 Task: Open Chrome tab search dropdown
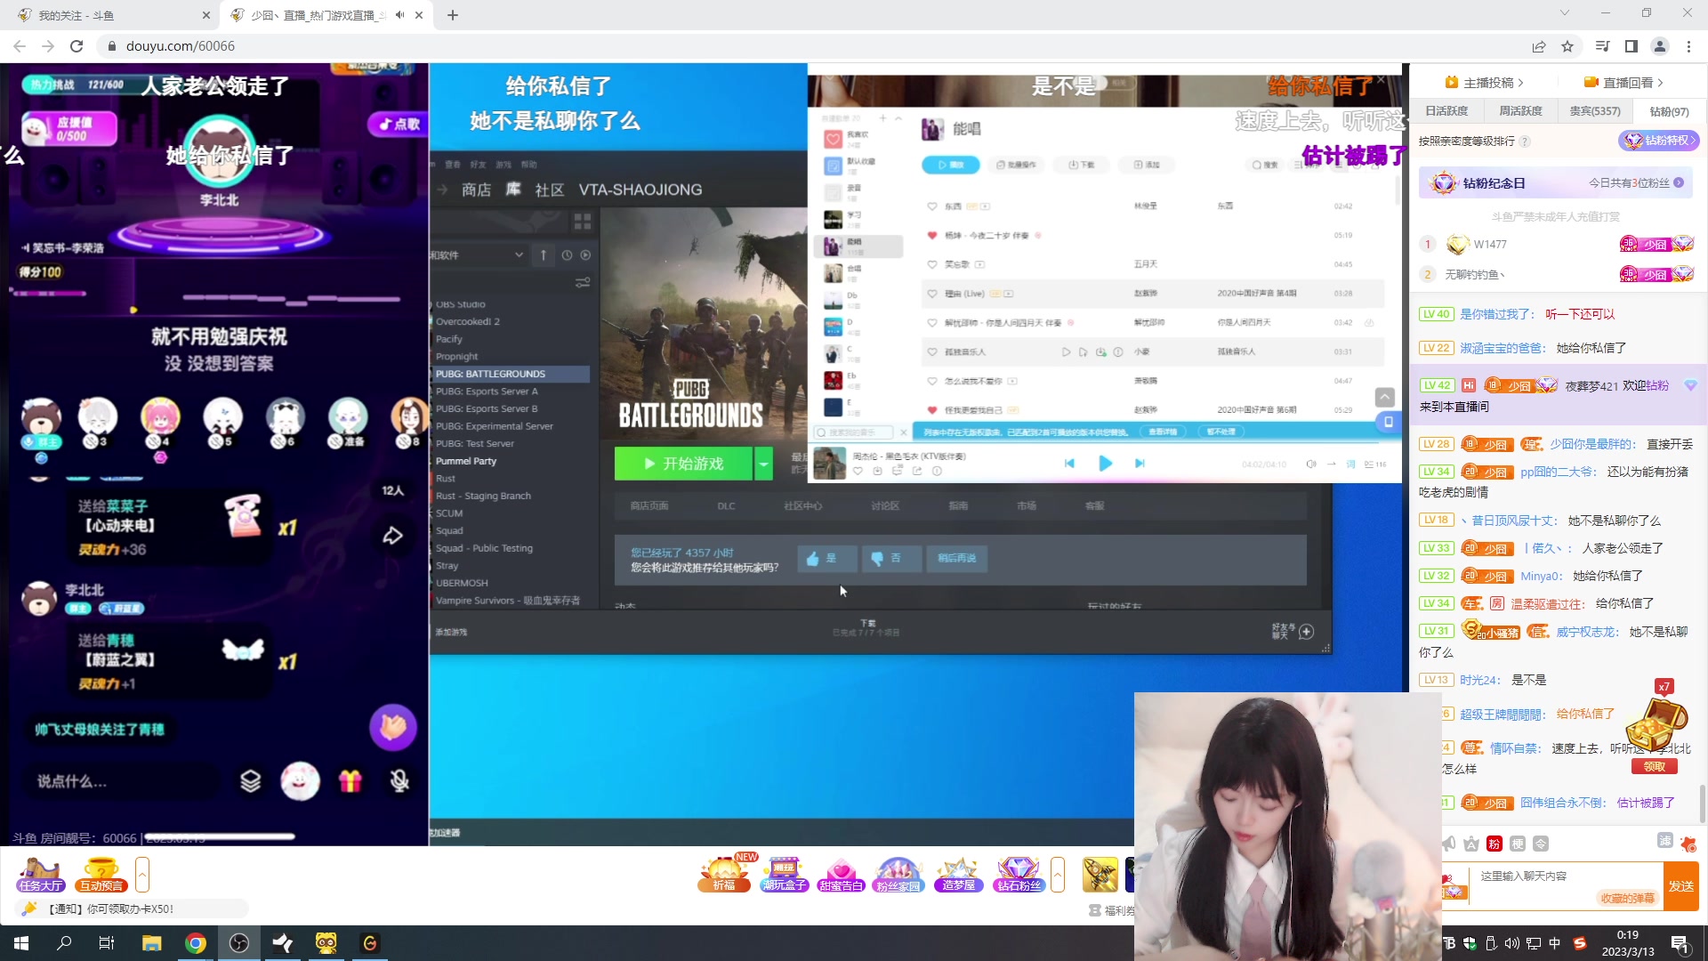point(1565,13)
